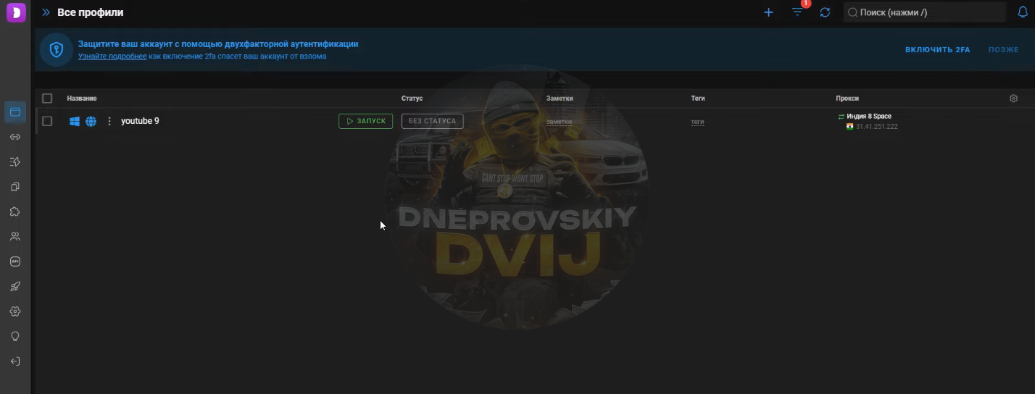Image resolution: width=1035 pixels, height=394 pixels.
Task: Click the "Статус" column header
Action: (412, 98)
